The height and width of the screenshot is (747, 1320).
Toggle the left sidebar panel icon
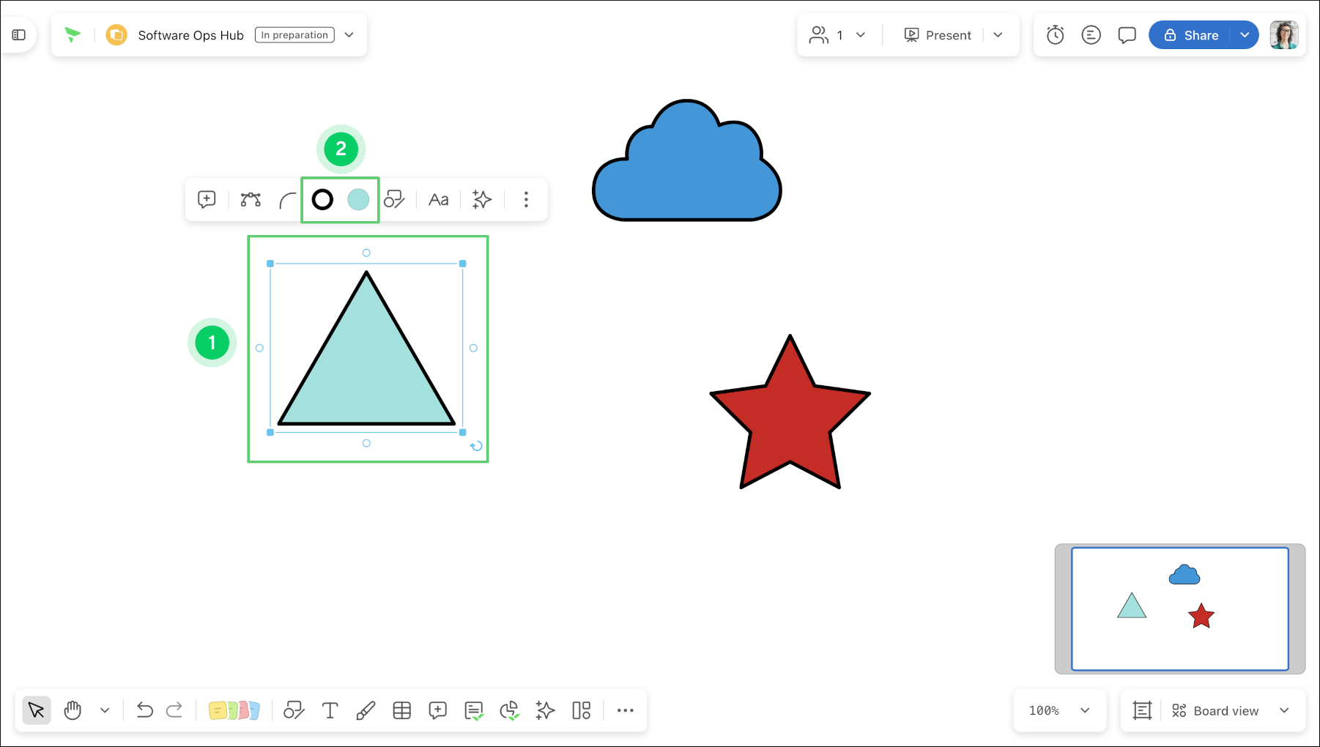click(19, 35)
